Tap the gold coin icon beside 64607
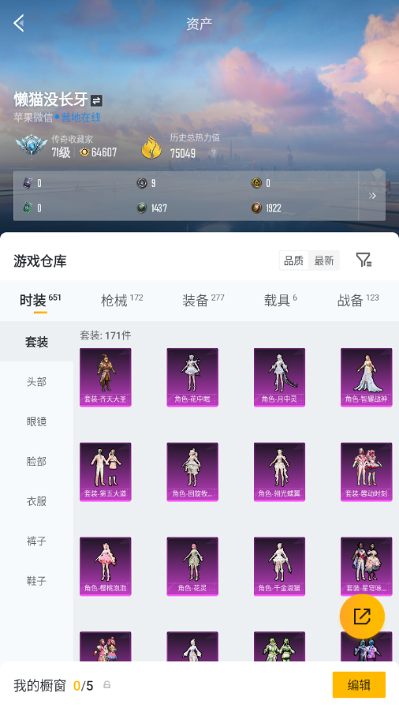 point(84,152)
